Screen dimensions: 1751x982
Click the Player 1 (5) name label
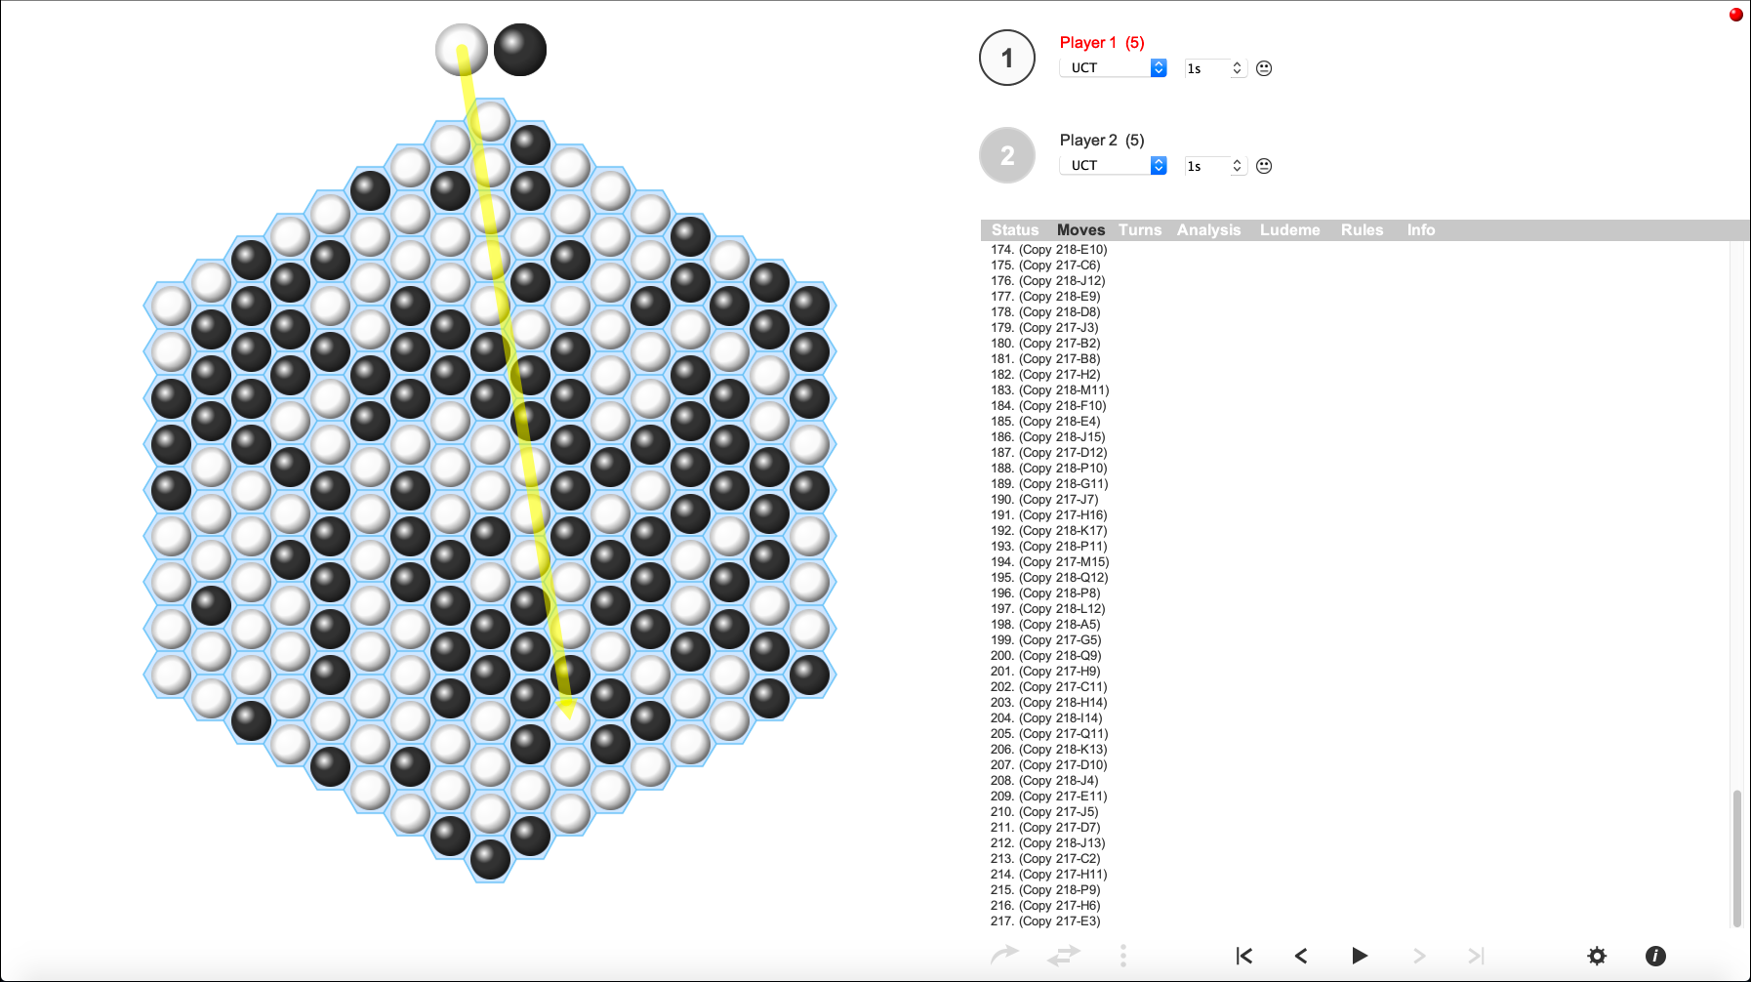[1102, 43]
